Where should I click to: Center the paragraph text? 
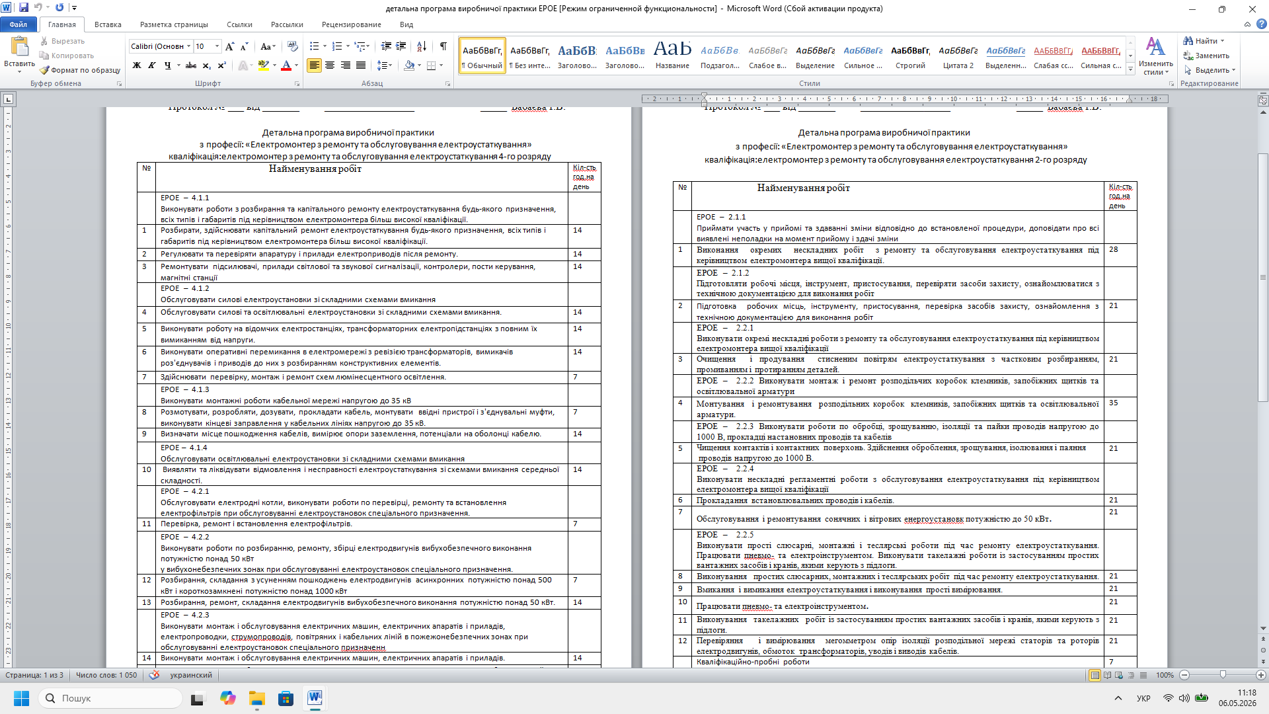(x=329, y=65)
